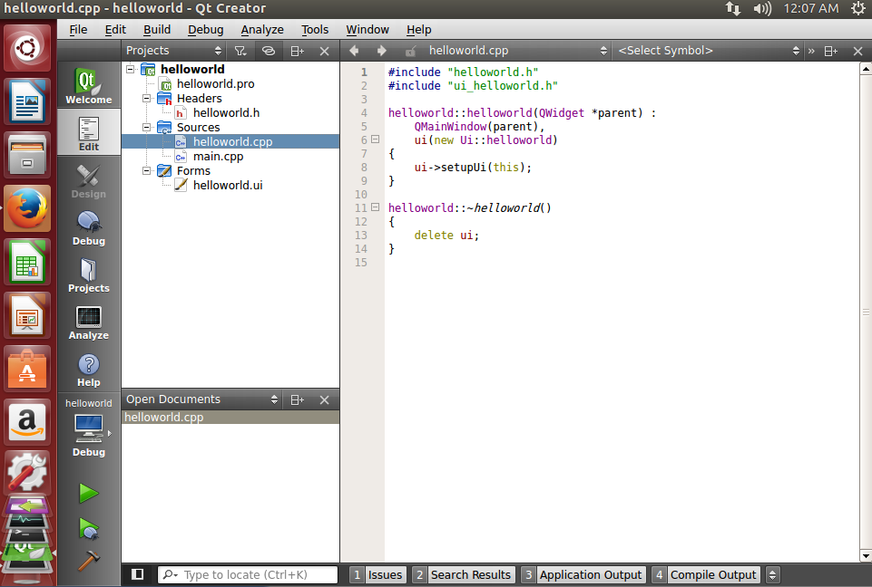
Task: Open the Amazon launcher icon
Action: [x=27, y=423]
